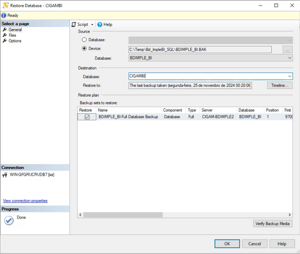Open the General page
Image resolution: width=300 pixels, height=254 pixels.
(x=15, y=30)
